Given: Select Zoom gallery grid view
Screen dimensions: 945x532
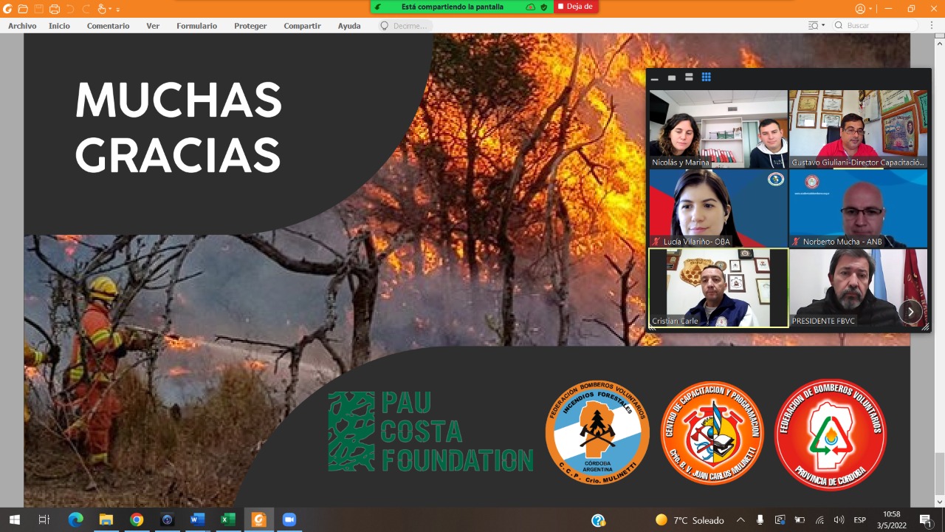Looking at the screenshot, I should 706,77.
